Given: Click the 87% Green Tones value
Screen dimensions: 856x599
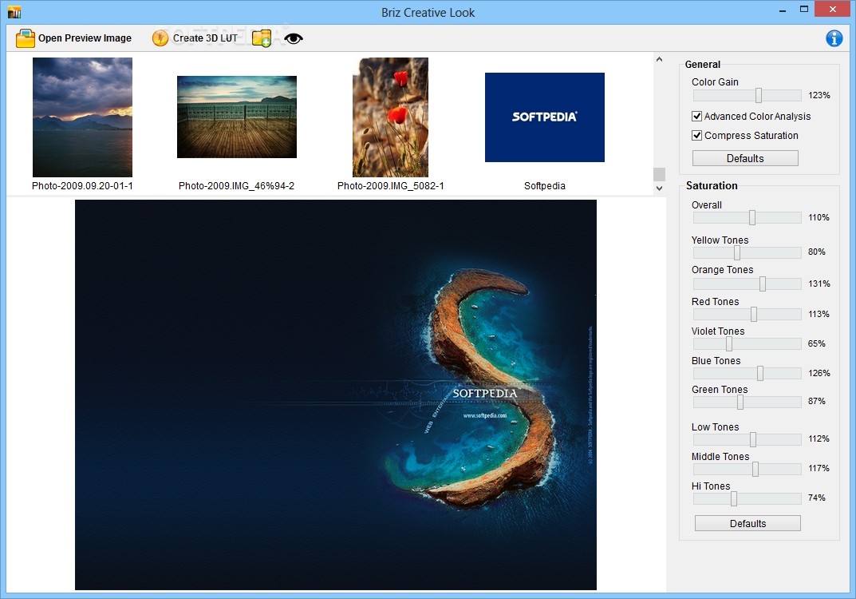Looking at the screenshot, I should tap(817, 401).
